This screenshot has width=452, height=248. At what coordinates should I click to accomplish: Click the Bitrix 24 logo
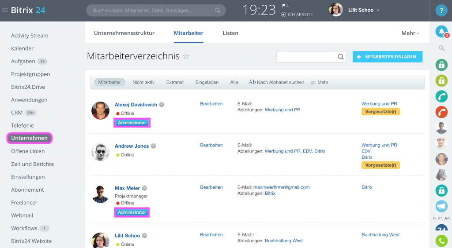28,11
